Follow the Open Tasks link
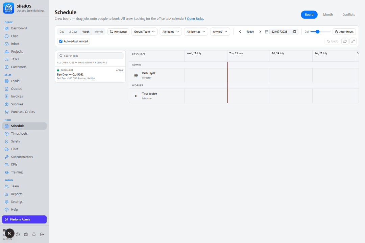The width and height of the screenshot is (365, 243). click(195, 19)
